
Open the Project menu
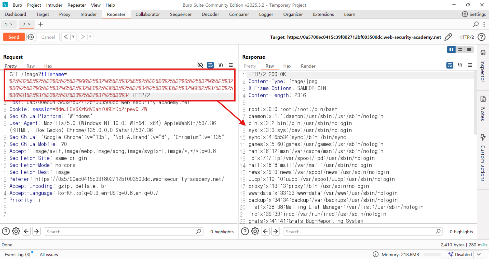tap(34, 5)
